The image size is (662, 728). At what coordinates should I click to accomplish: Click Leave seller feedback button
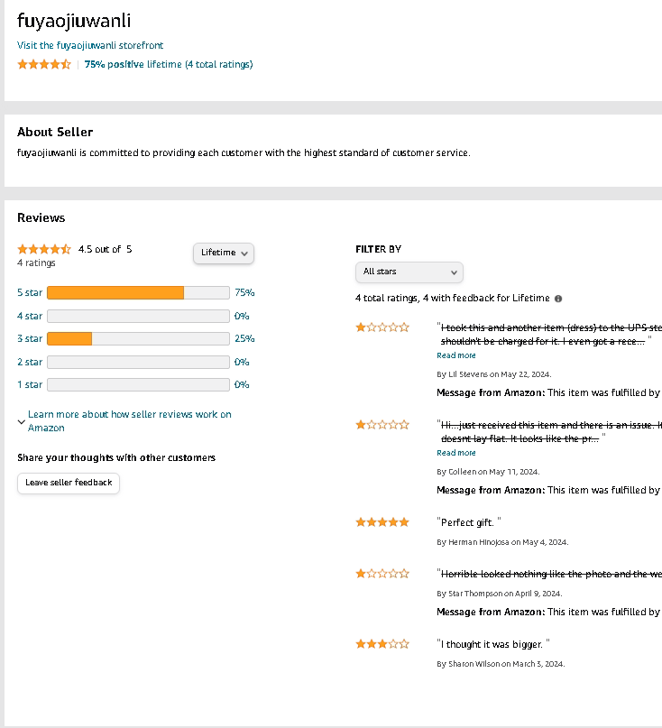(x=69, y=483)
